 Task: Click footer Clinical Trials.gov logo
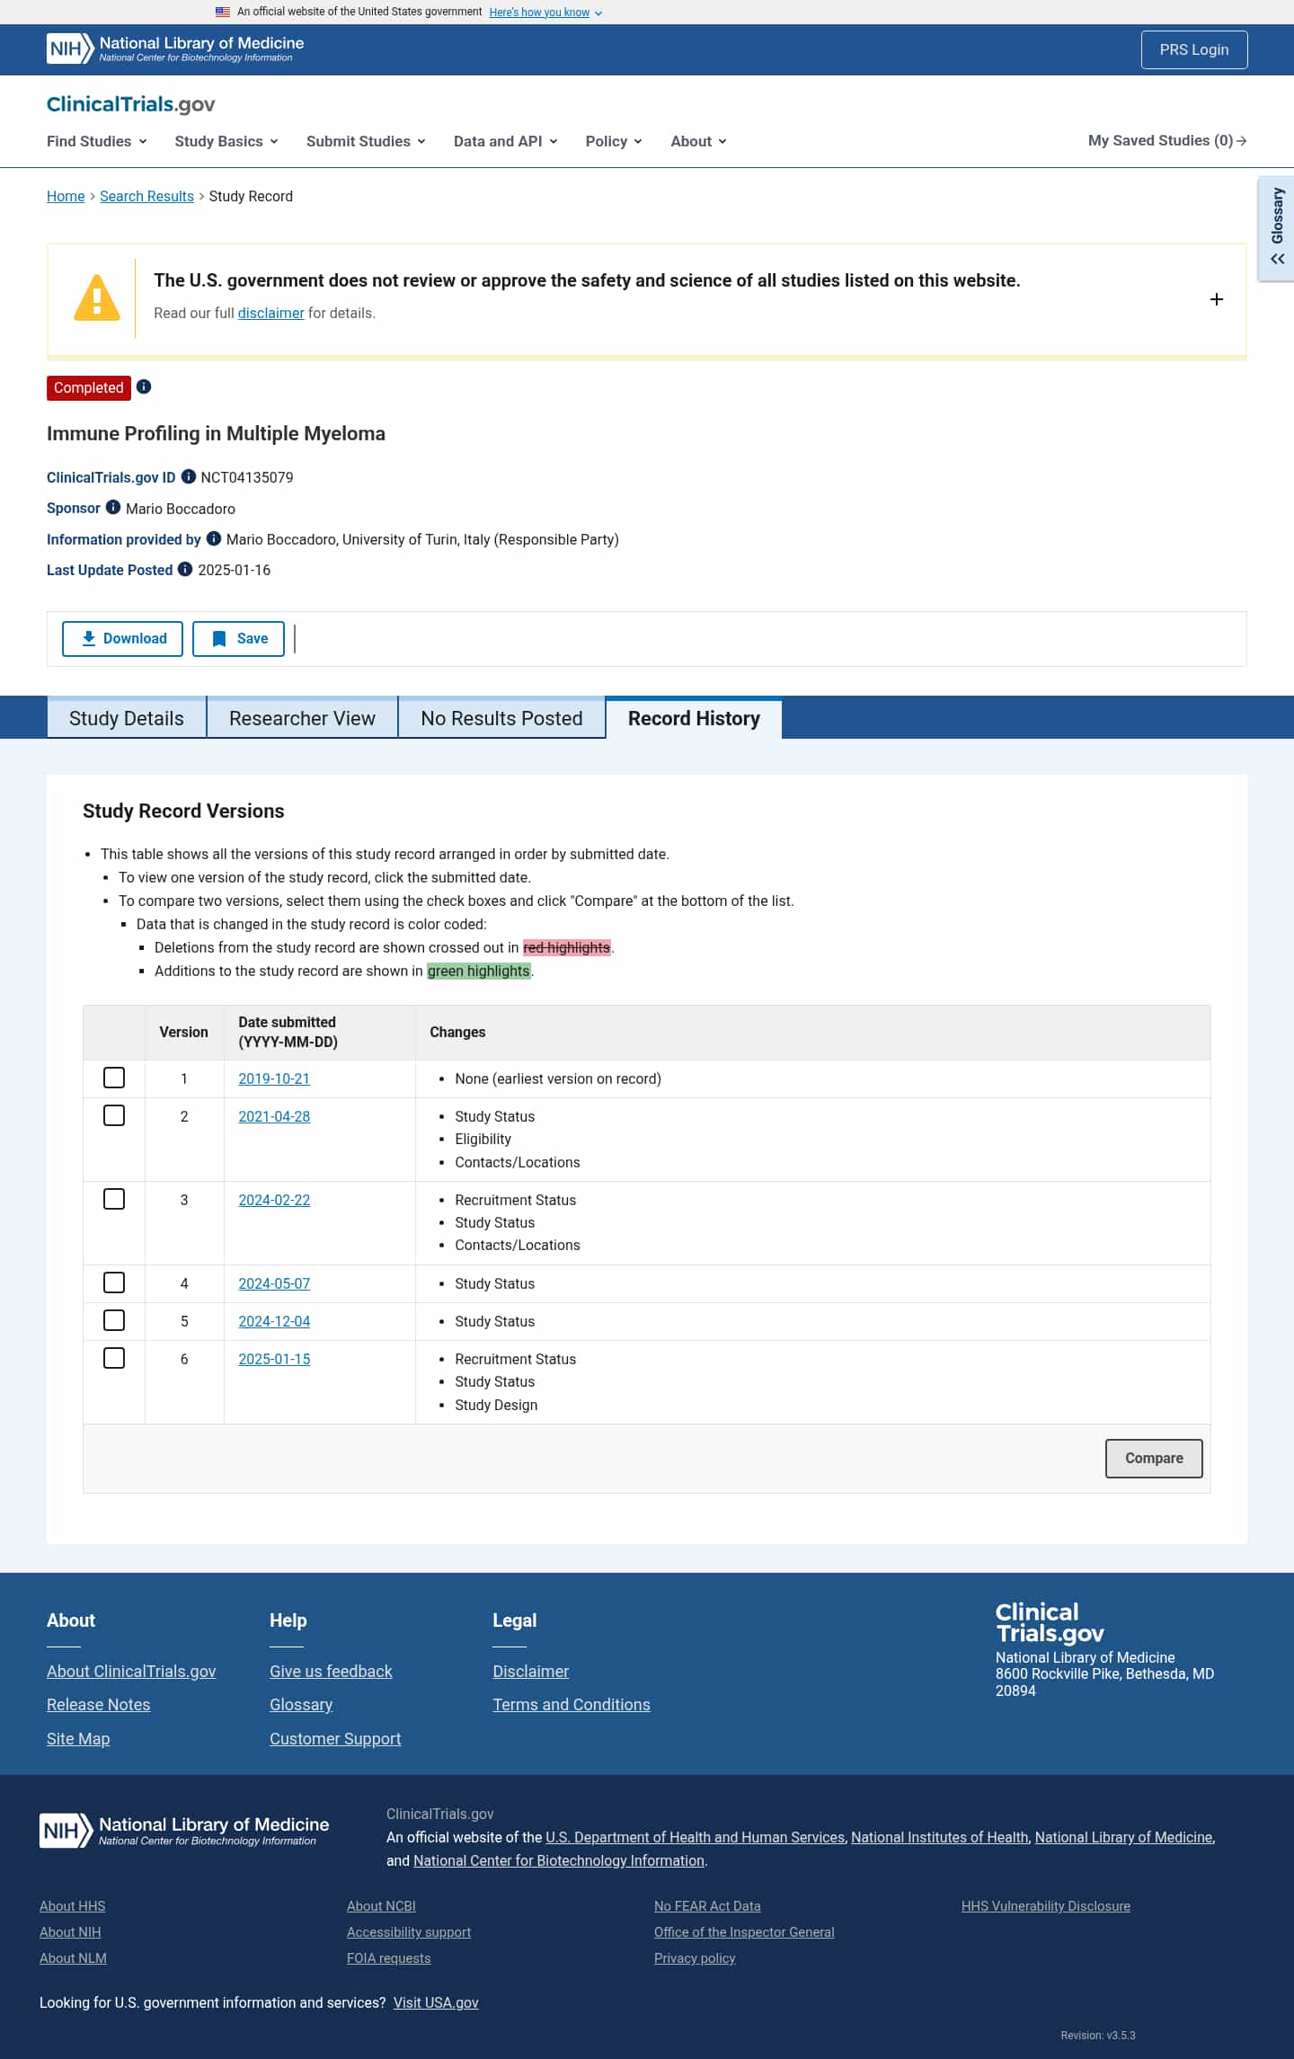1050,1622
